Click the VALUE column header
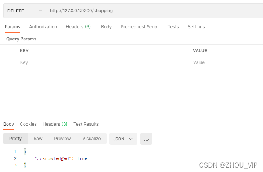Image resolution: width=263 pixels, height=172 pixels. (x=200, y=51)
